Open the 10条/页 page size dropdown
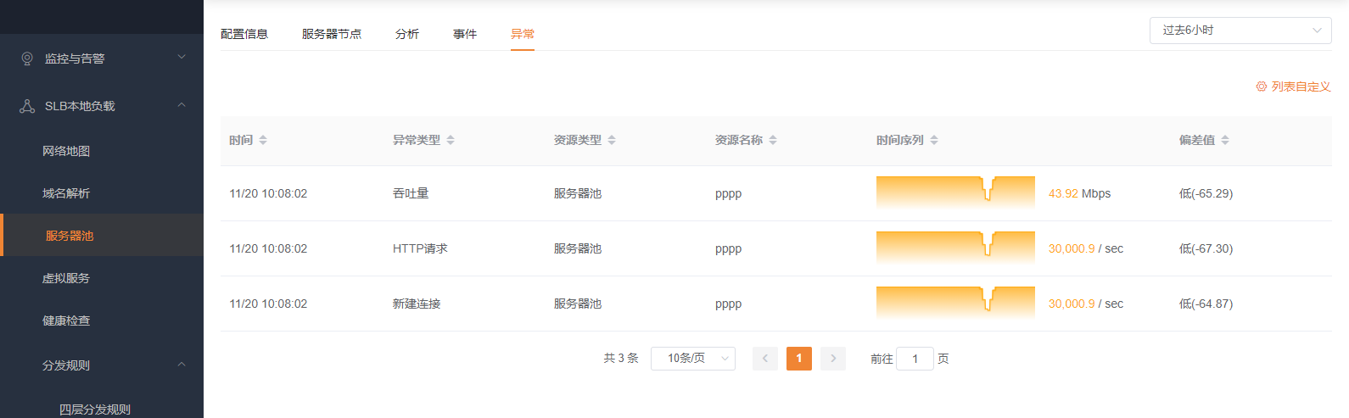Viewport: 1349px width, 418px height. coord(692,359)
